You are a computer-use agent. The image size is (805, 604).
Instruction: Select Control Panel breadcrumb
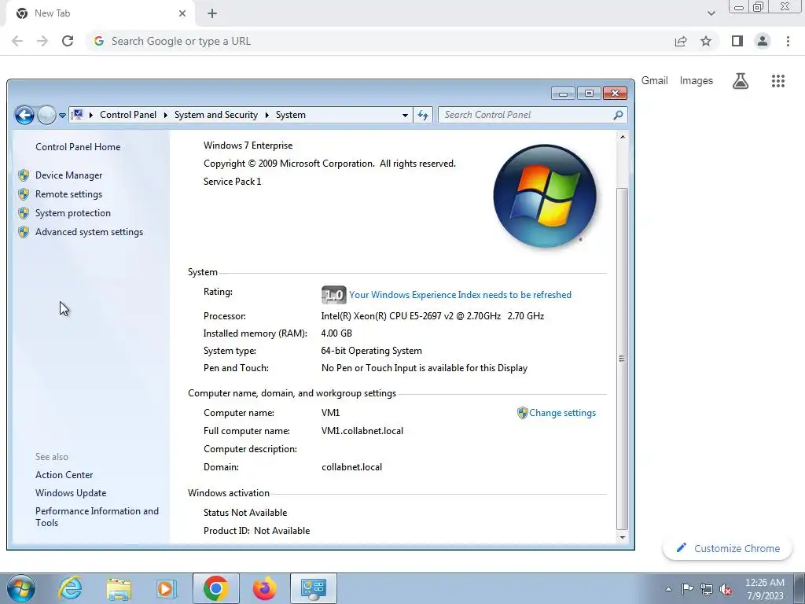pyautogui.click(x=128, y=115)
